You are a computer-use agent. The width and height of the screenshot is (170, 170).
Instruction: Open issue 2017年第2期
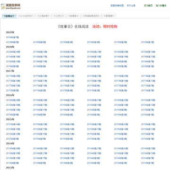click(x=120, y=91)
